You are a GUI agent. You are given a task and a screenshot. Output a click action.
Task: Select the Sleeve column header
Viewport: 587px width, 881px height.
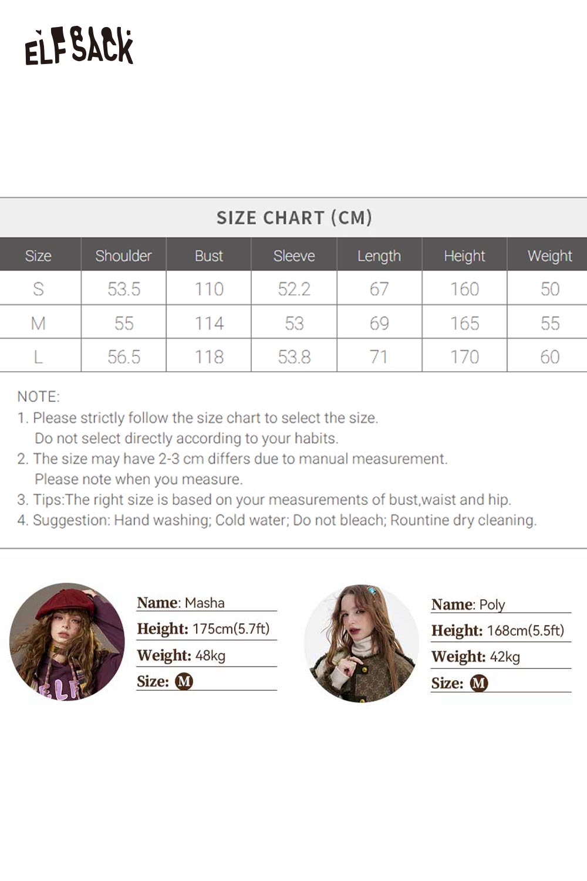tap(294, 256)
